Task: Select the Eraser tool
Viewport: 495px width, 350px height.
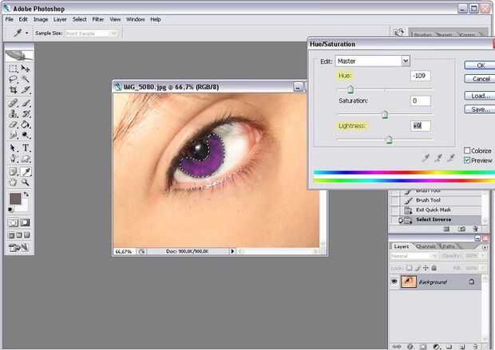Action: pyautogui.click(x=13, y=124)
